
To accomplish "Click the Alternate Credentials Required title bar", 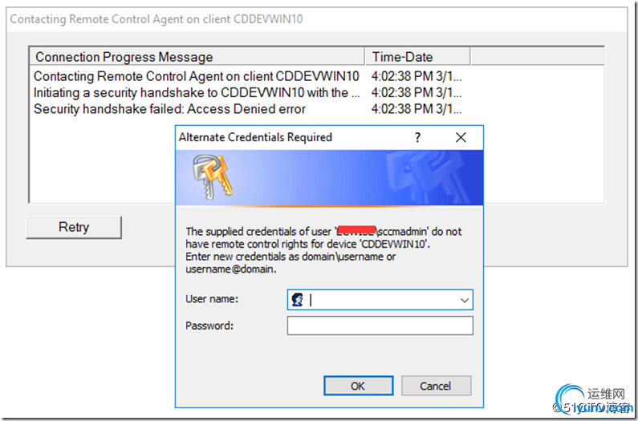I will pos(293,137).
